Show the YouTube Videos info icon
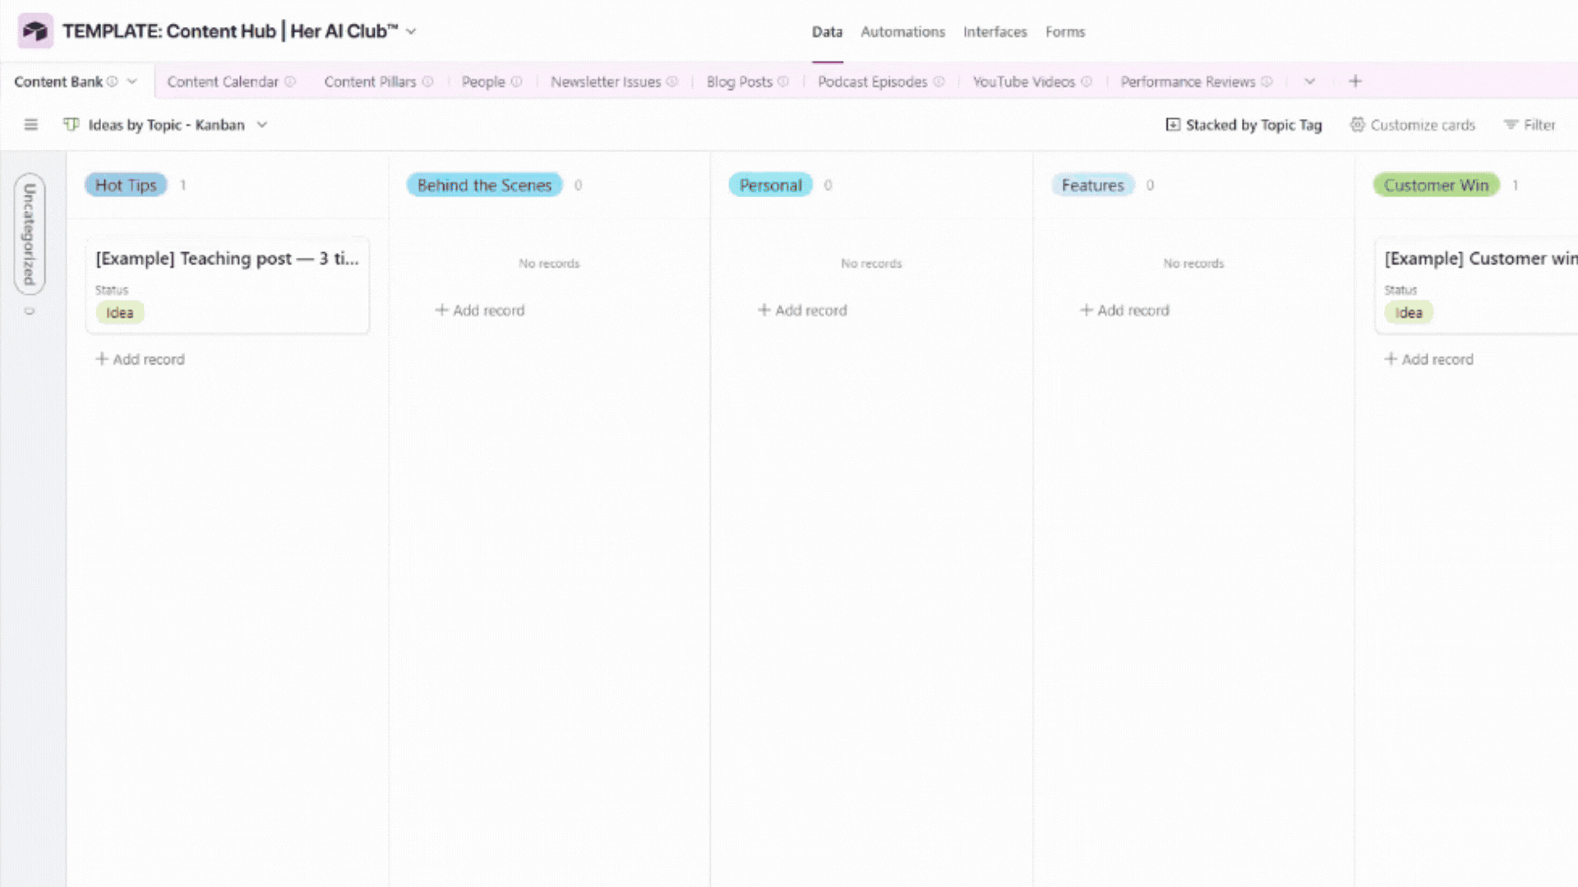 tap(1087, 81)
